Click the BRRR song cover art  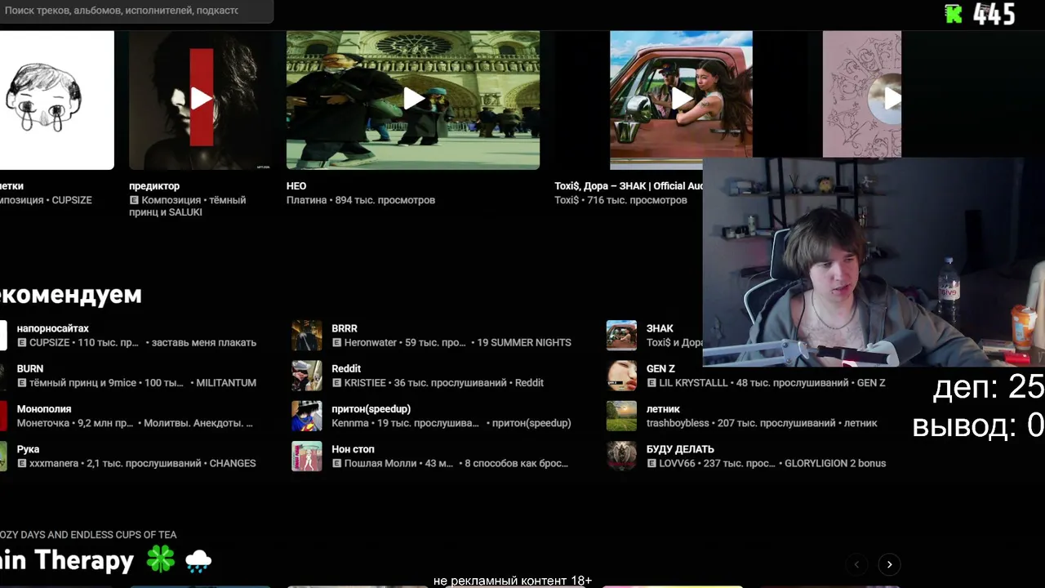pos(307,336)
